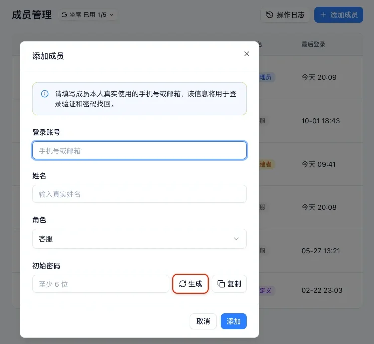Select the 05-27 13:21 last login cell
The image size is (374, 344).
(321, 251)
